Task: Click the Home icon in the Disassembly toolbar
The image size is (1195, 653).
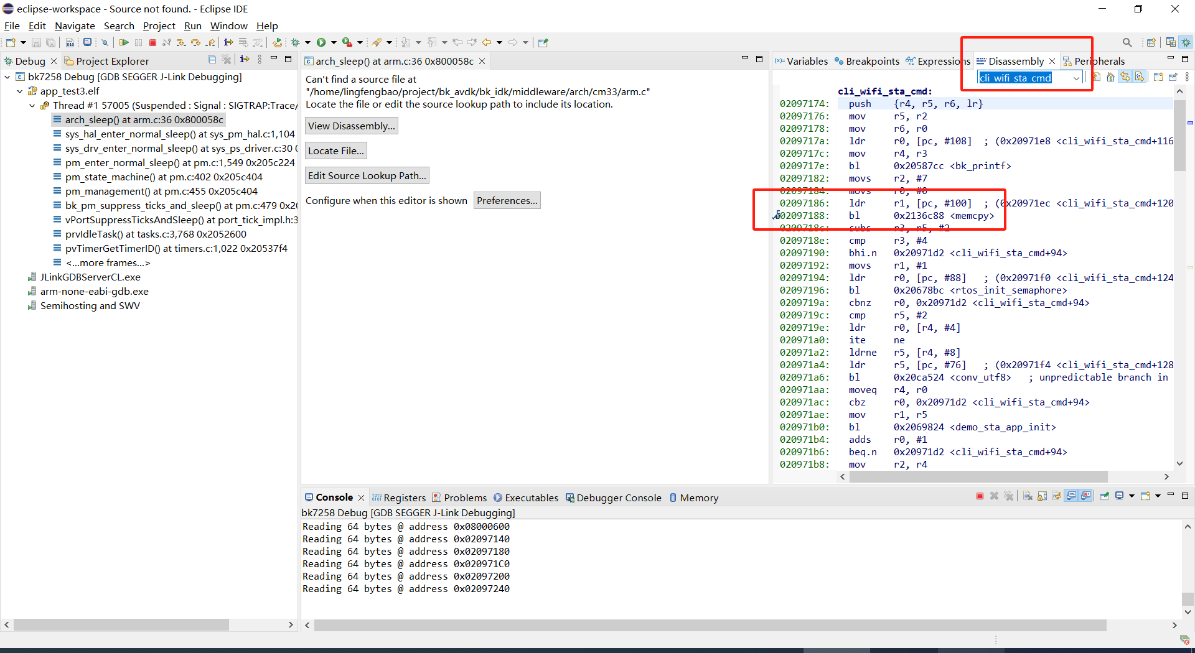Action: [x=1110, y=77]
